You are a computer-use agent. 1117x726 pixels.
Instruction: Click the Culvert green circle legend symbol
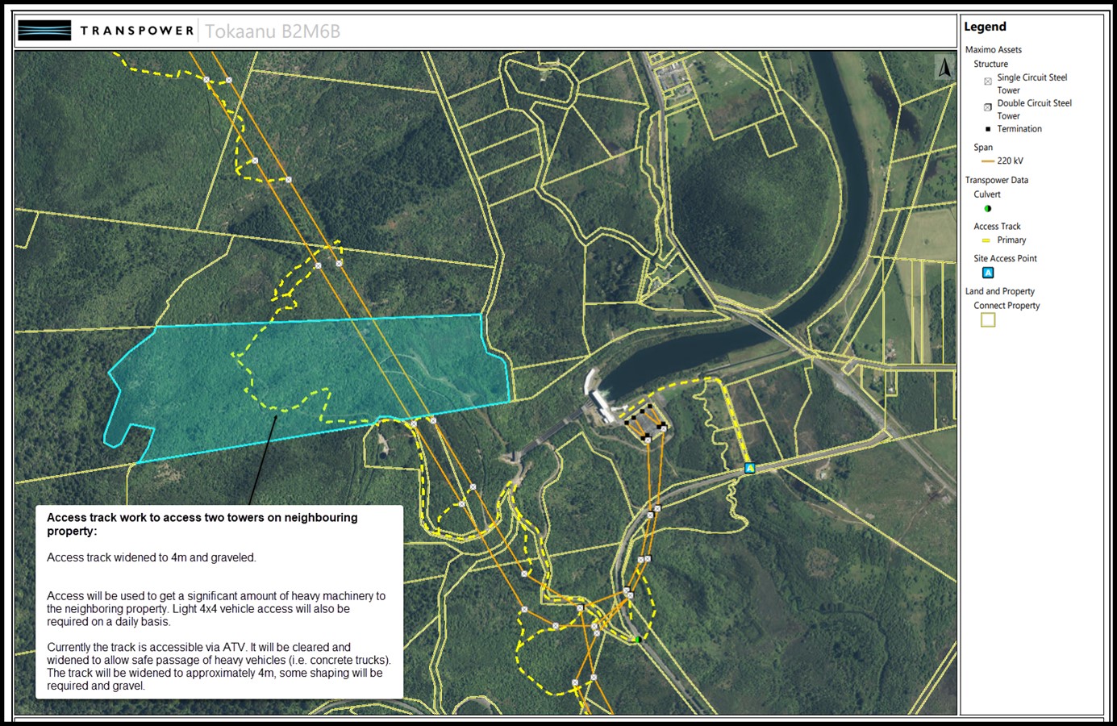click(988, 209)
